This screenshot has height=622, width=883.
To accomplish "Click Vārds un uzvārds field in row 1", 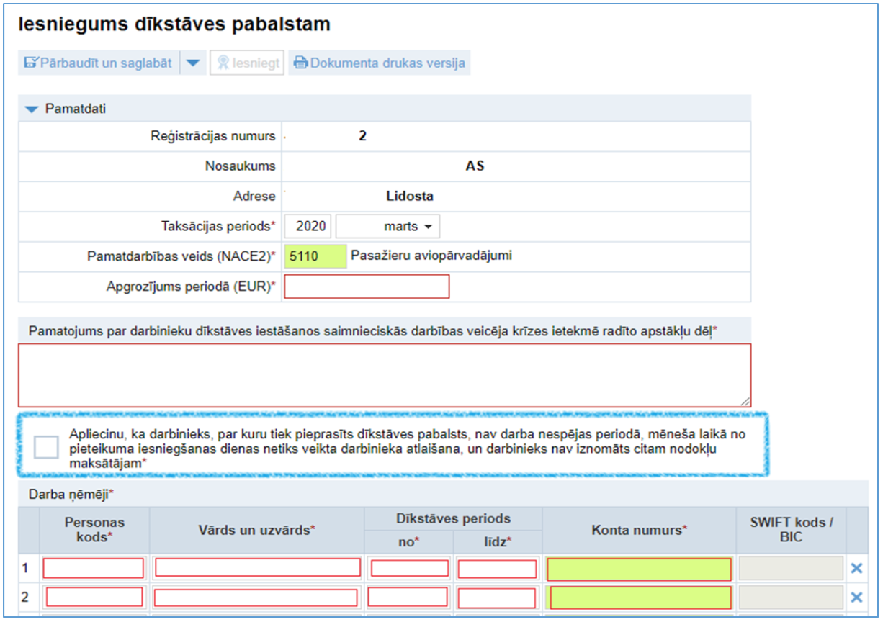I will (x=257, y=568).
